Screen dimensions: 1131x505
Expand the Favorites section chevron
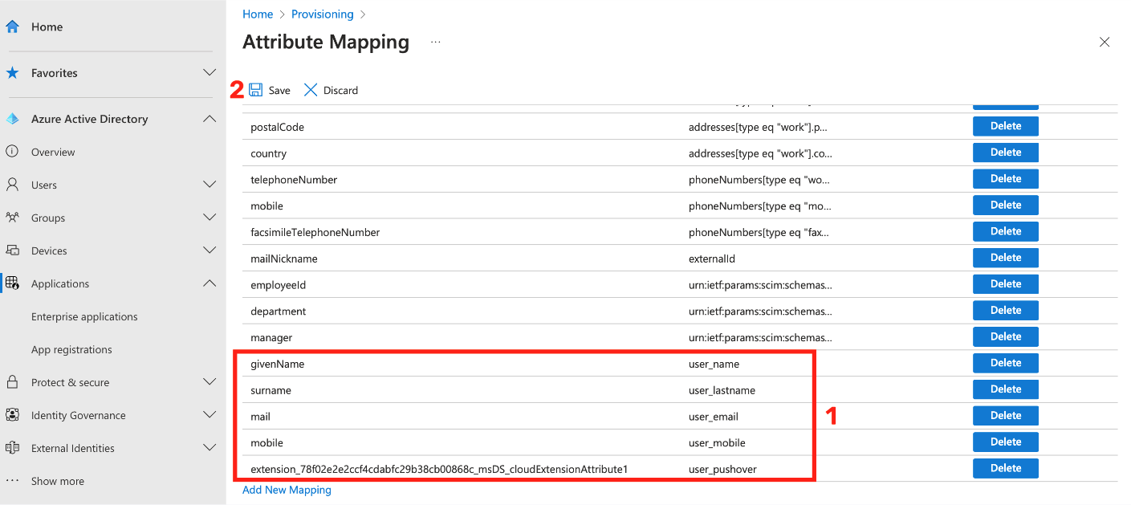(210, 73)
